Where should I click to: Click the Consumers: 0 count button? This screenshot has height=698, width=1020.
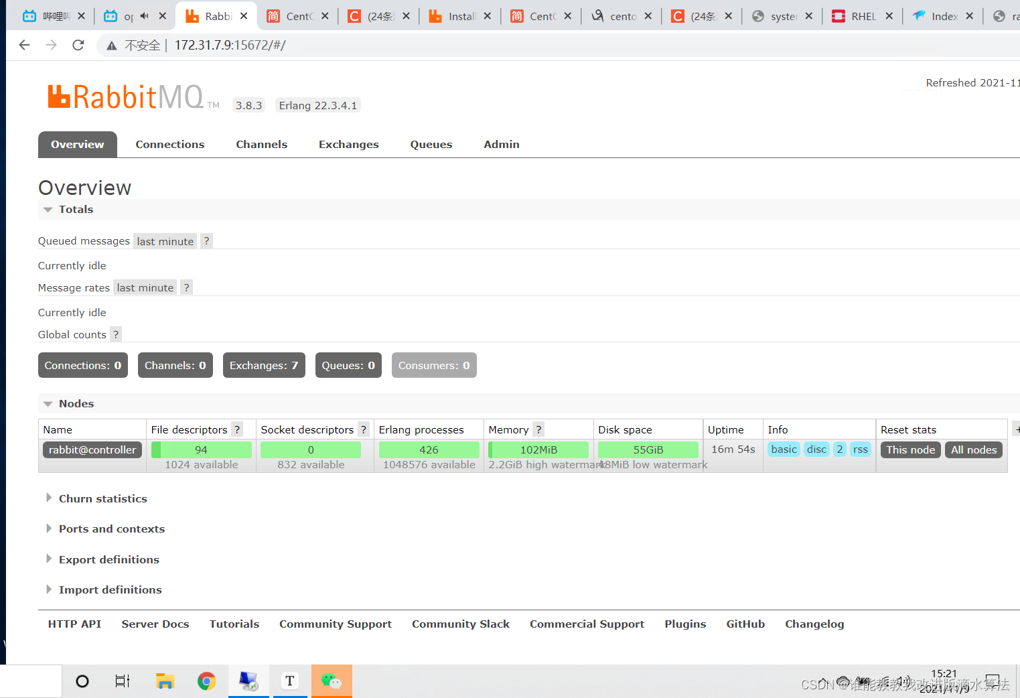point(434,365)
